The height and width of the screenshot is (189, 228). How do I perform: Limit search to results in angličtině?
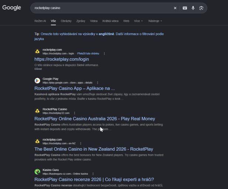(x=77, y=34)
